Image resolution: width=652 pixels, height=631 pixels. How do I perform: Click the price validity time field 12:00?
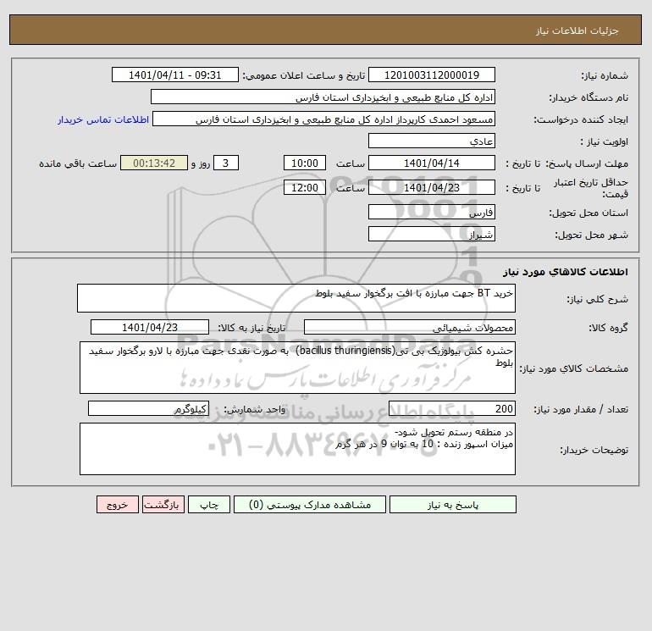(305, 187)
